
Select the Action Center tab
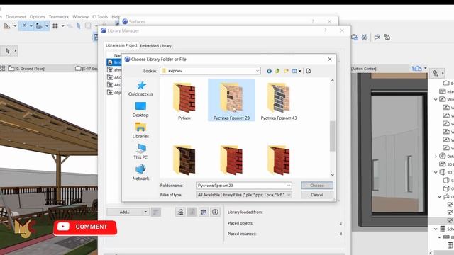(364, 69)
